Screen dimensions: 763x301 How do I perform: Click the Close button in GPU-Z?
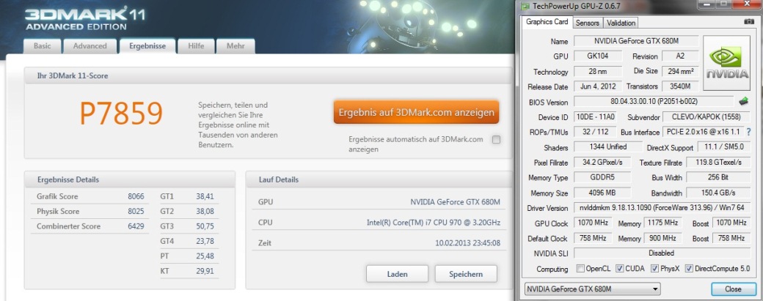click(734, 289)
